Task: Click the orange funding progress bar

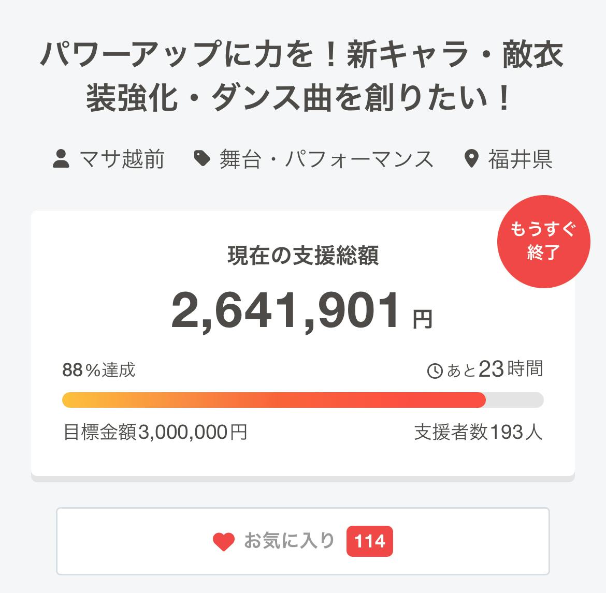Action: point(274,400)
